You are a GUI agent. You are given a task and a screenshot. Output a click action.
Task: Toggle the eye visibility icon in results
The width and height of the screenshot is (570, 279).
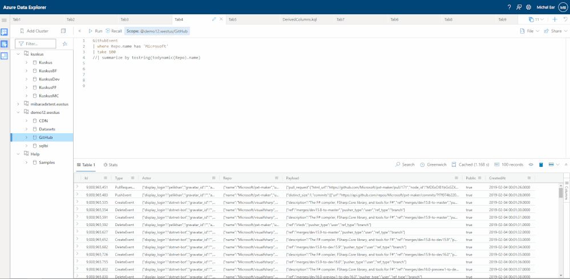(x=531, y=165)
